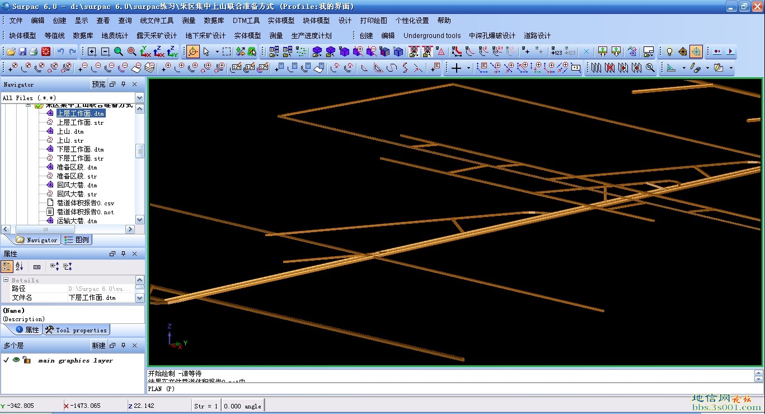This screenshot has height=414, width=765.
Task: Select 巷道体积报告0.not in file tree
Action: (85, 211)
